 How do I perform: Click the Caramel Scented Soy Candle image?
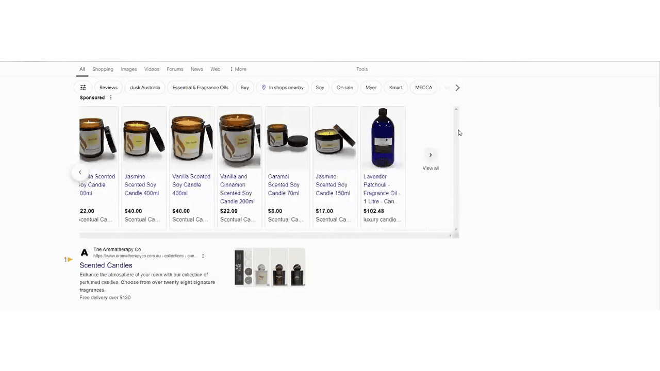point(287,138)
